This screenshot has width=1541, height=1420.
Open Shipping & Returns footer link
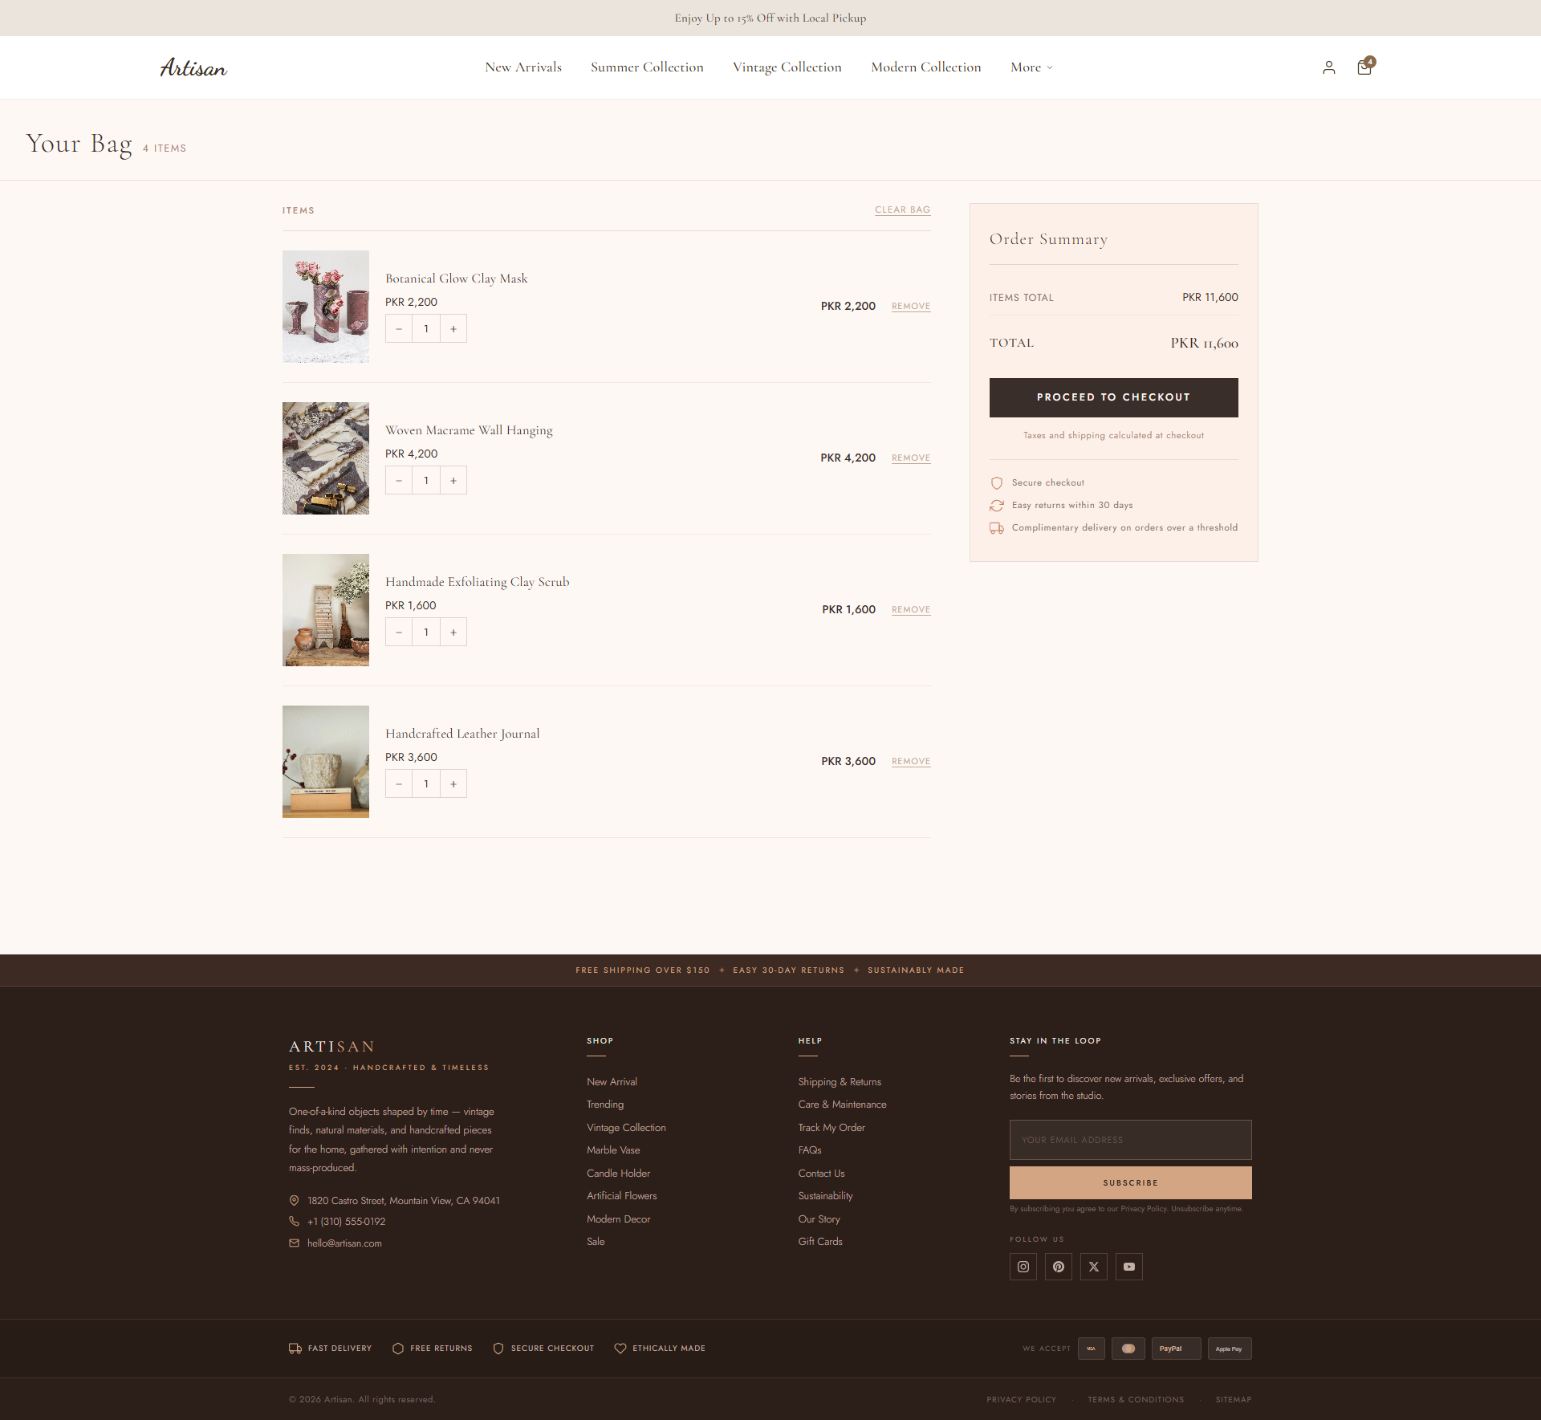[x=840, y=1082]
